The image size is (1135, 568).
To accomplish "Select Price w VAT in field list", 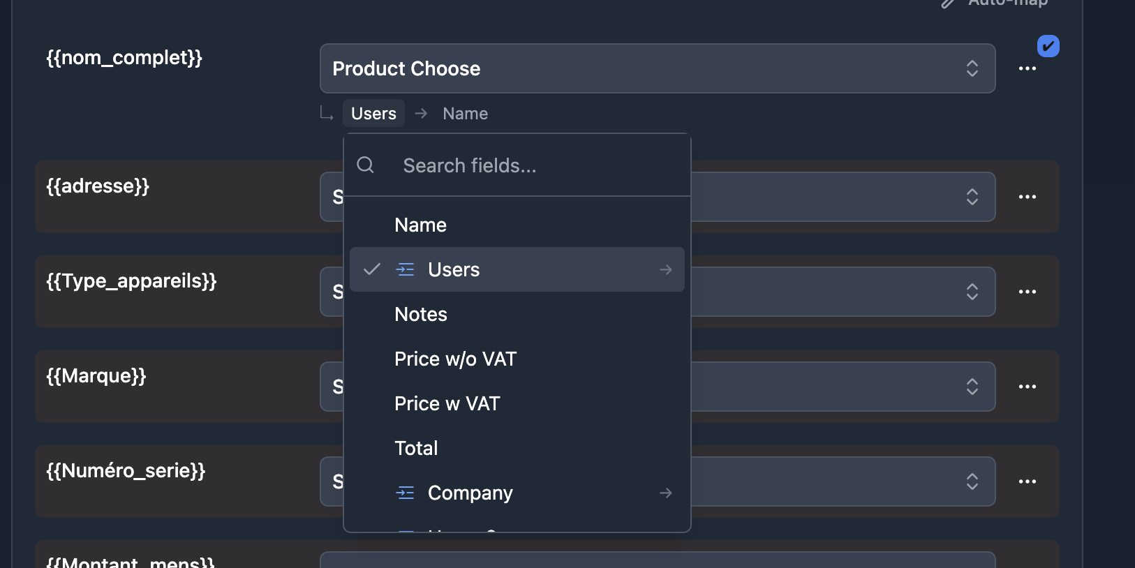I will tap(447, 403).
